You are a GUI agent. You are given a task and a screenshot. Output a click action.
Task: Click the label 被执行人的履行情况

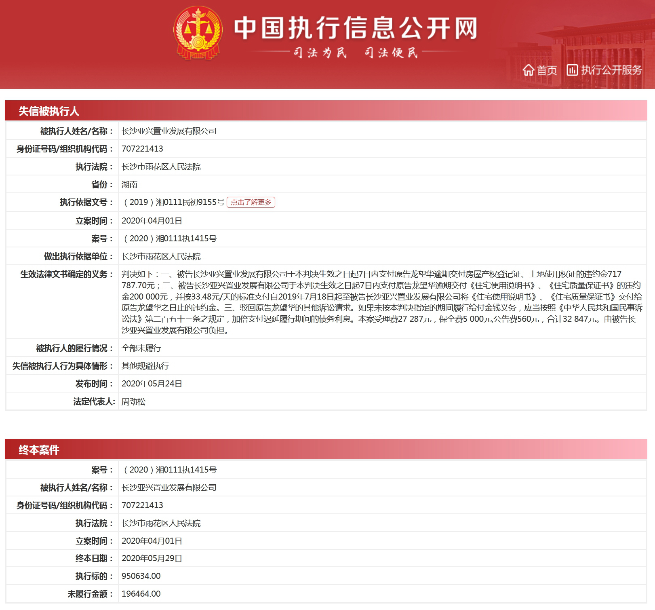tap(74, 348)
